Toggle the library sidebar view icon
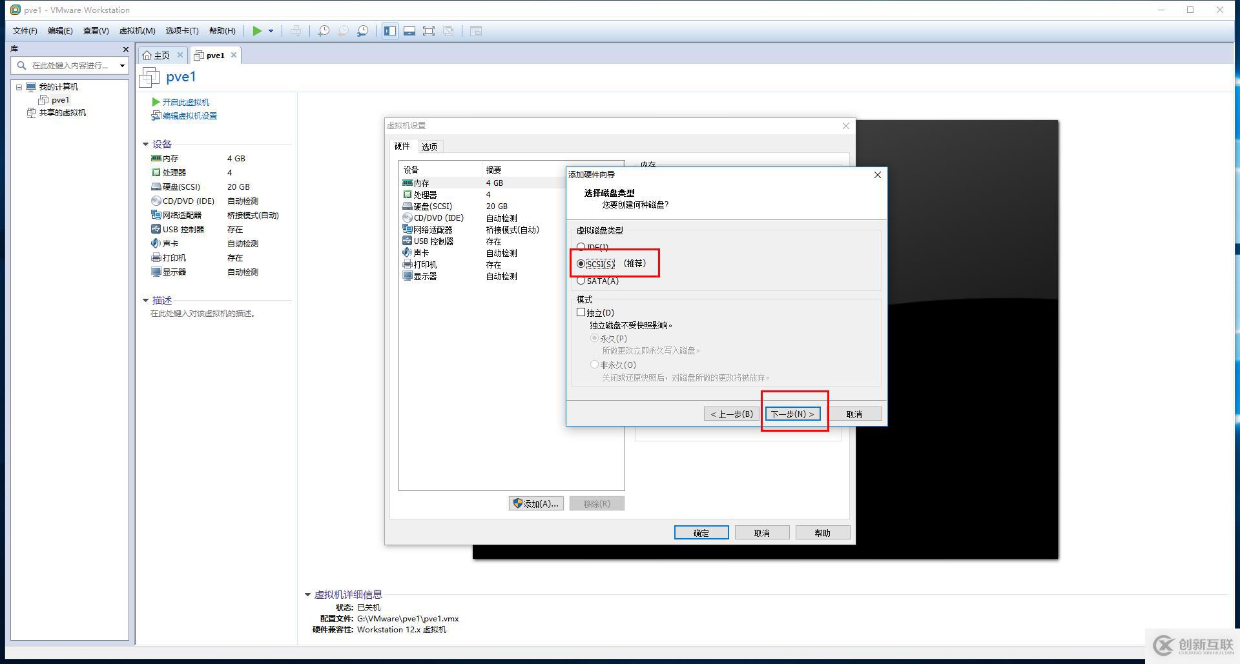 click(389, 31)
